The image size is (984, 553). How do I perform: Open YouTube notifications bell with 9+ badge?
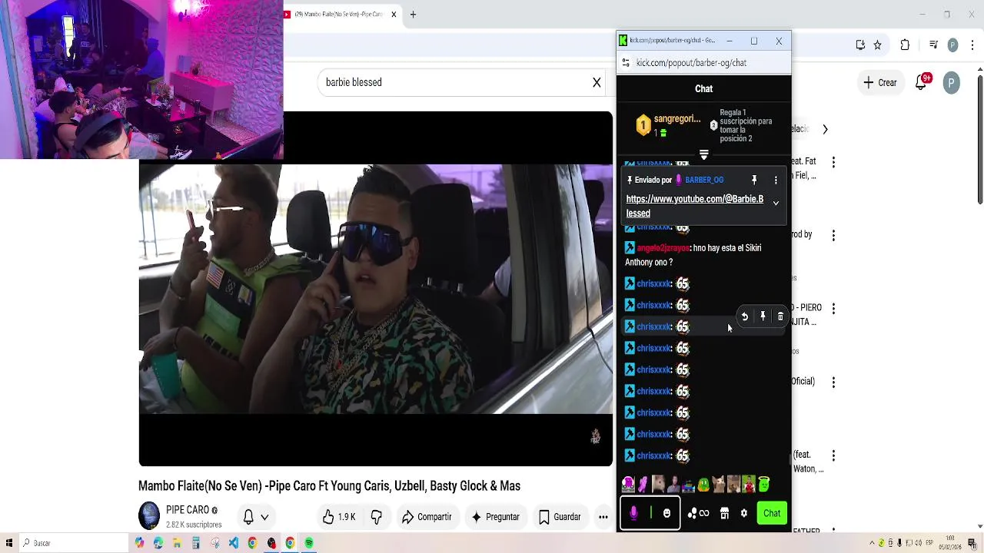(922, 82)
